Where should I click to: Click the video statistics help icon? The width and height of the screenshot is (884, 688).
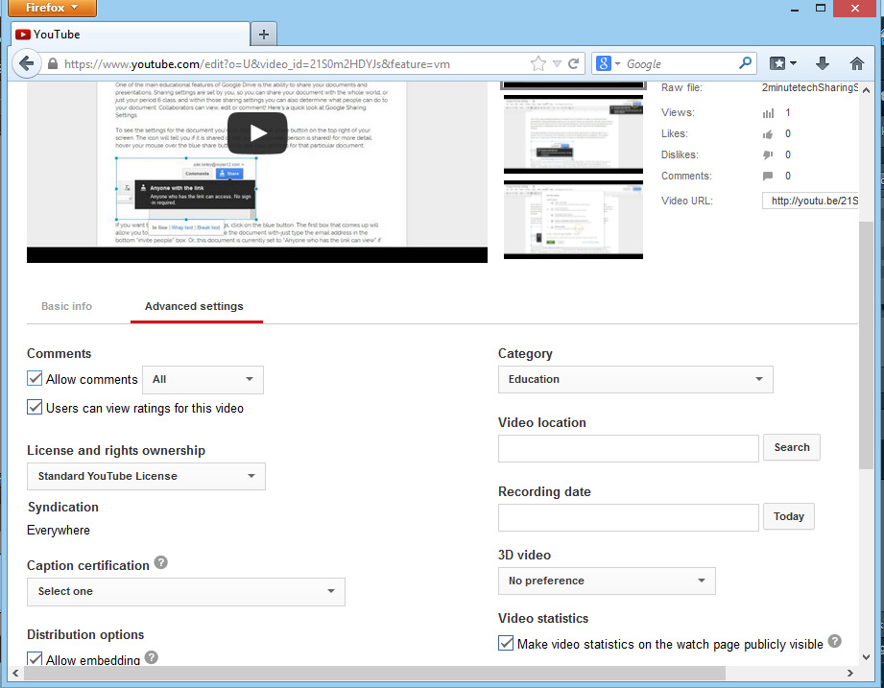pos(835,641)
